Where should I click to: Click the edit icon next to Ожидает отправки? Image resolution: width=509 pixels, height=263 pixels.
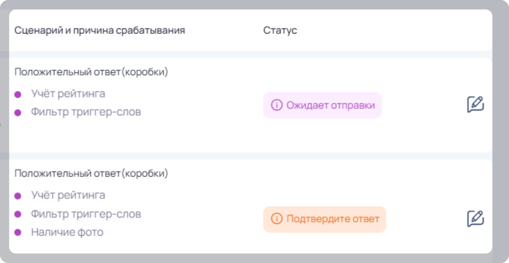tap(476, 104)
